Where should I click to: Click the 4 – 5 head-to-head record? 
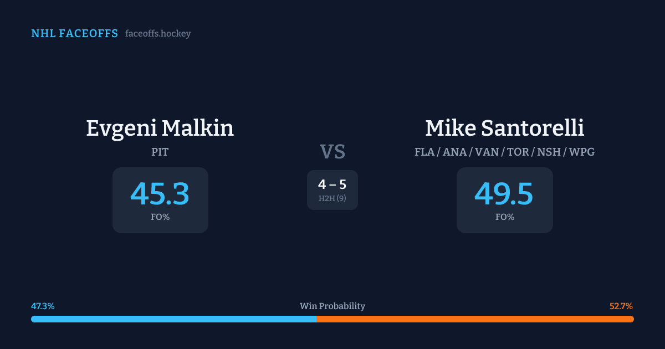(x=332, y=185)
